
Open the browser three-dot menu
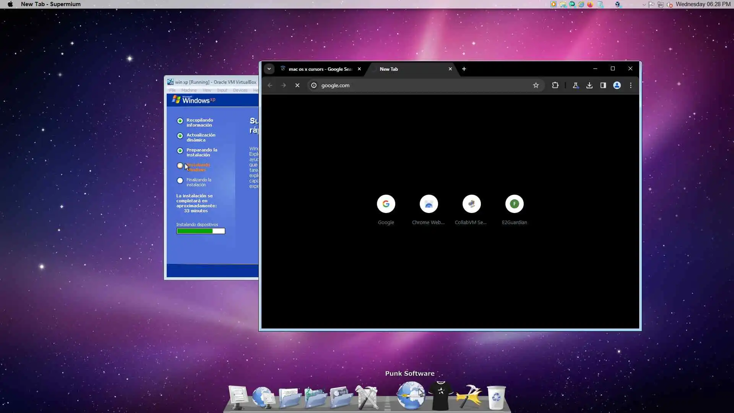631,85
